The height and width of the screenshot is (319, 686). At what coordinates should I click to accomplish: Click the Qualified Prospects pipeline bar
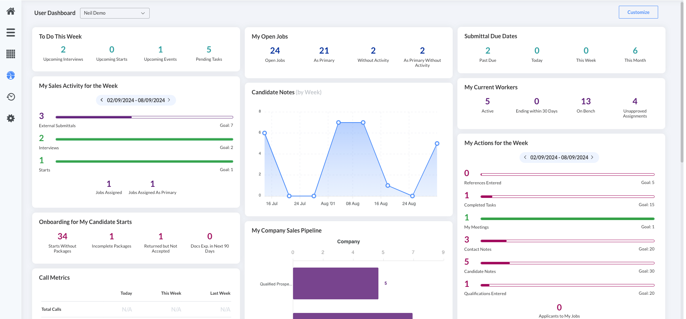point(335,283)
